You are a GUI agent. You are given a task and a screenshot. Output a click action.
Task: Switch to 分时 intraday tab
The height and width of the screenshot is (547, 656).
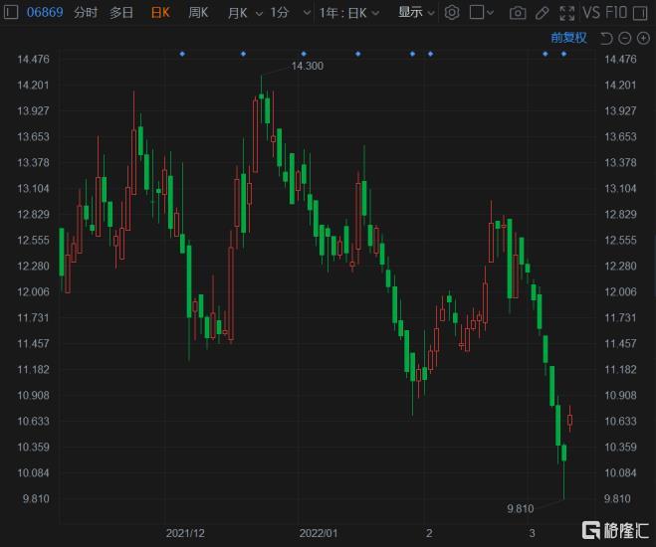pyautogui.click(x=86, y=13)
